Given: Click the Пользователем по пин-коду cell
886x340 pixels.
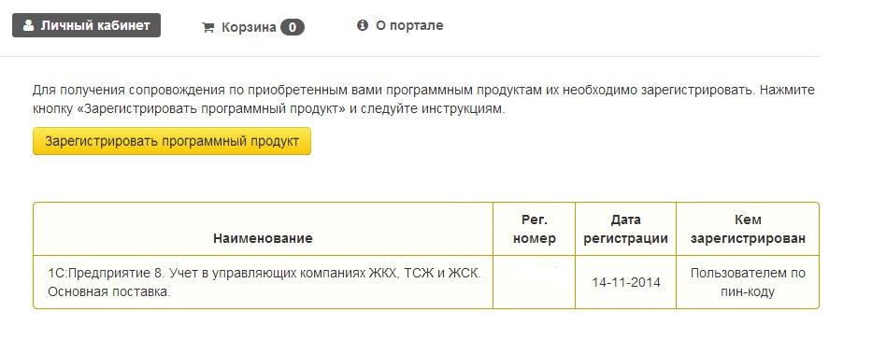Looking at the screenshot, I should coord(748,282).
